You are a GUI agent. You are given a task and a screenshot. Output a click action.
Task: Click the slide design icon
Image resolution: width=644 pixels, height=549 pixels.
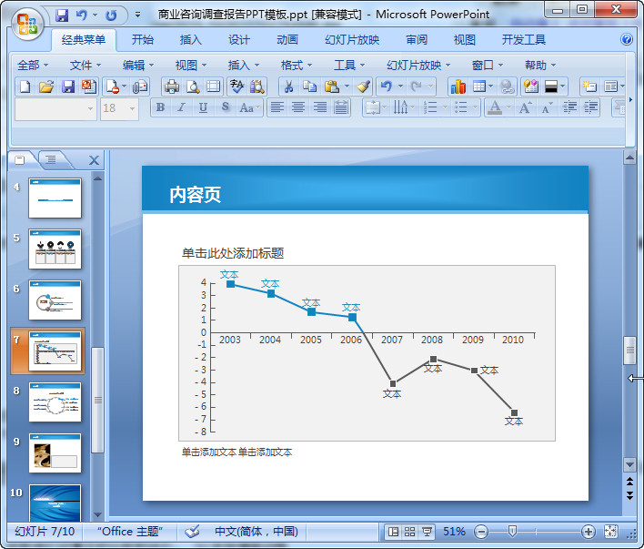tap(531, 86)
